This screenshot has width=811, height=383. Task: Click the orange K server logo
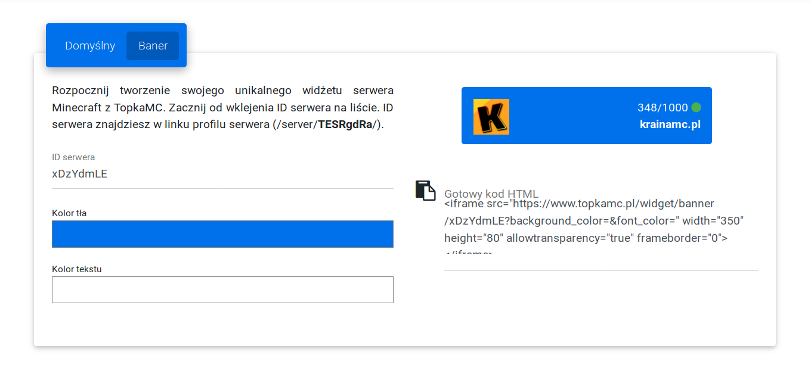pyautogui.click(x=491, y=116)
